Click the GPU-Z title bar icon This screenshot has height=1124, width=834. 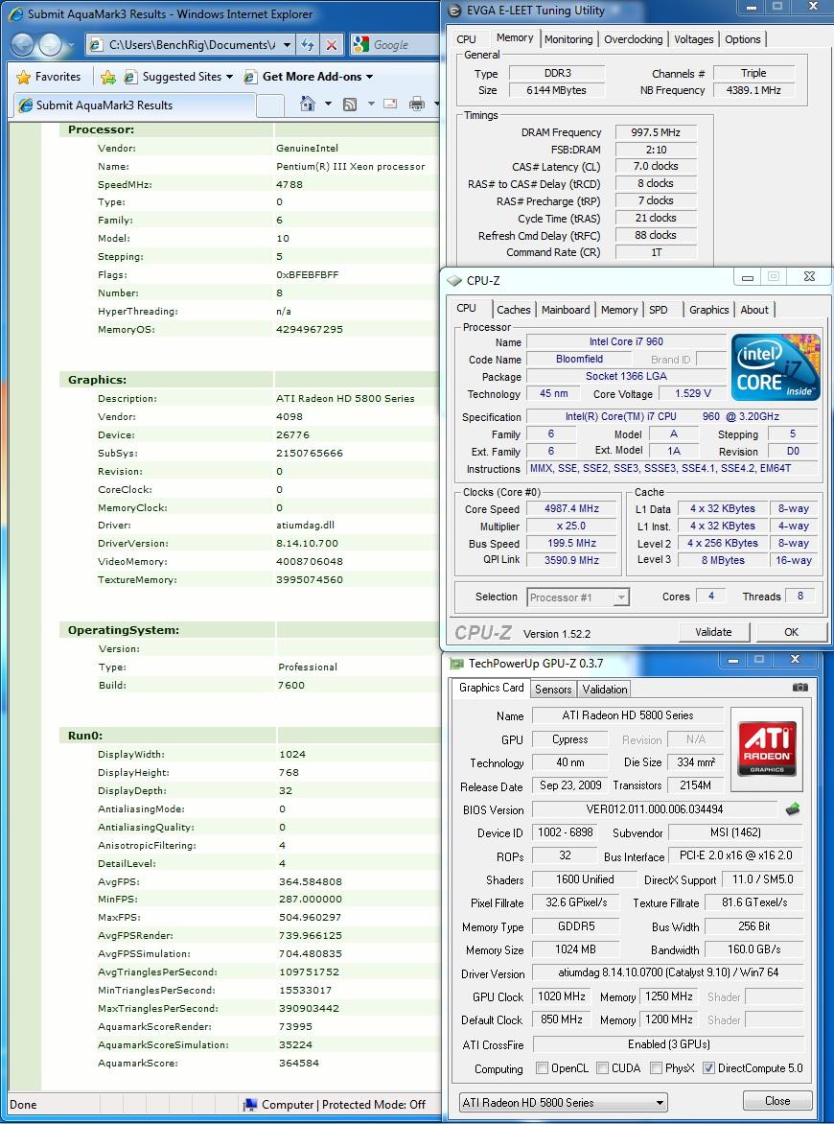tap(456, 664)
